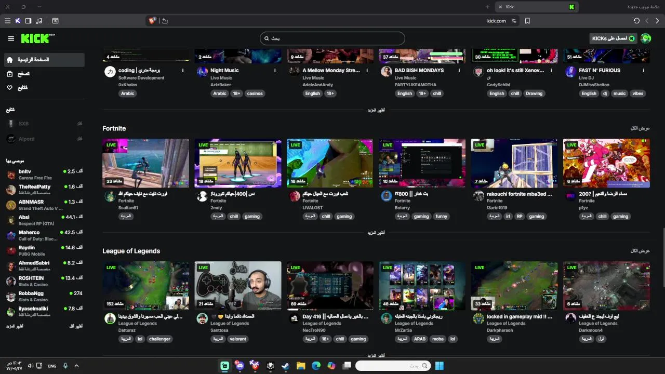
Task: Open recommended channel Maherco in the sidebar
Action: (44, 235)
